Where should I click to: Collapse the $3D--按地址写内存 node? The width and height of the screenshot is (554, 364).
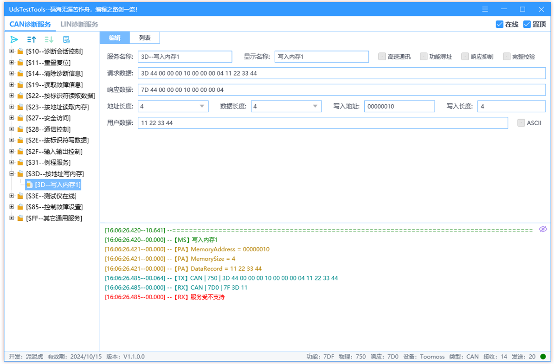12,173
